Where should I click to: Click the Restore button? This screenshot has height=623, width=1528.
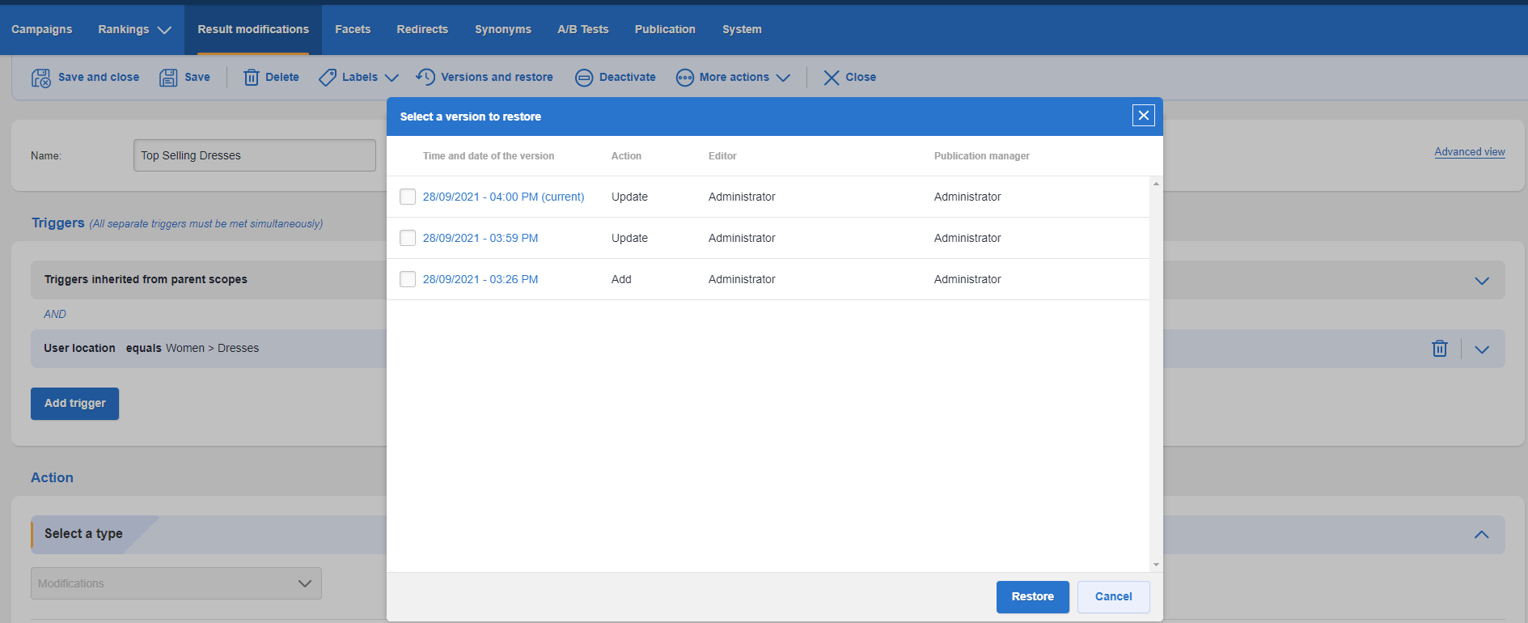[x=1033, y=597]
